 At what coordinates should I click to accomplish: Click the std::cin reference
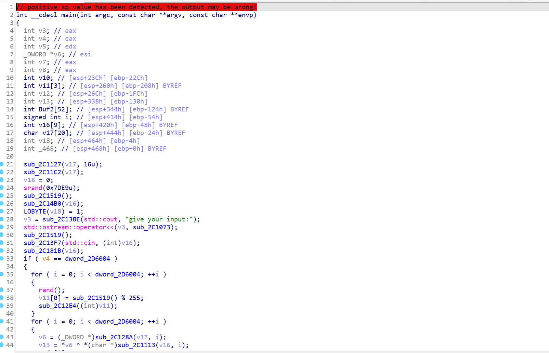[x=80, y=243]
